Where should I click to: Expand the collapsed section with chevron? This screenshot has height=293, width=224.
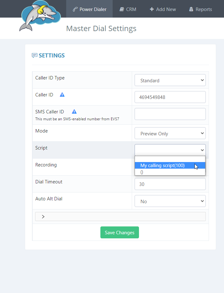120,217
